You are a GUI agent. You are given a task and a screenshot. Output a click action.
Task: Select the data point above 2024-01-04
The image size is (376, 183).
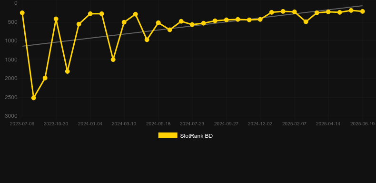(90, 14)
